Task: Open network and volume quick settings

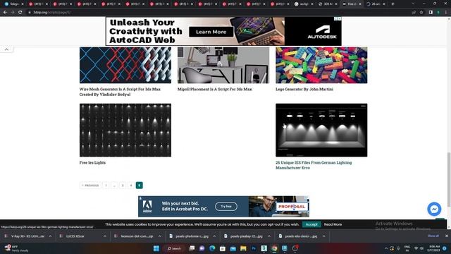Action: tap(419, 248)
